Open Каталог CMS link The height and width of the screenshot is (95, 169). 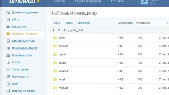(19, 27)
